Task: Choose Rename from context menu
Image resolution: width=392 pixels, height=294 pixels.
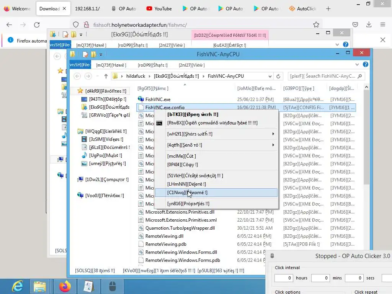Action: [x=216, y=193]
